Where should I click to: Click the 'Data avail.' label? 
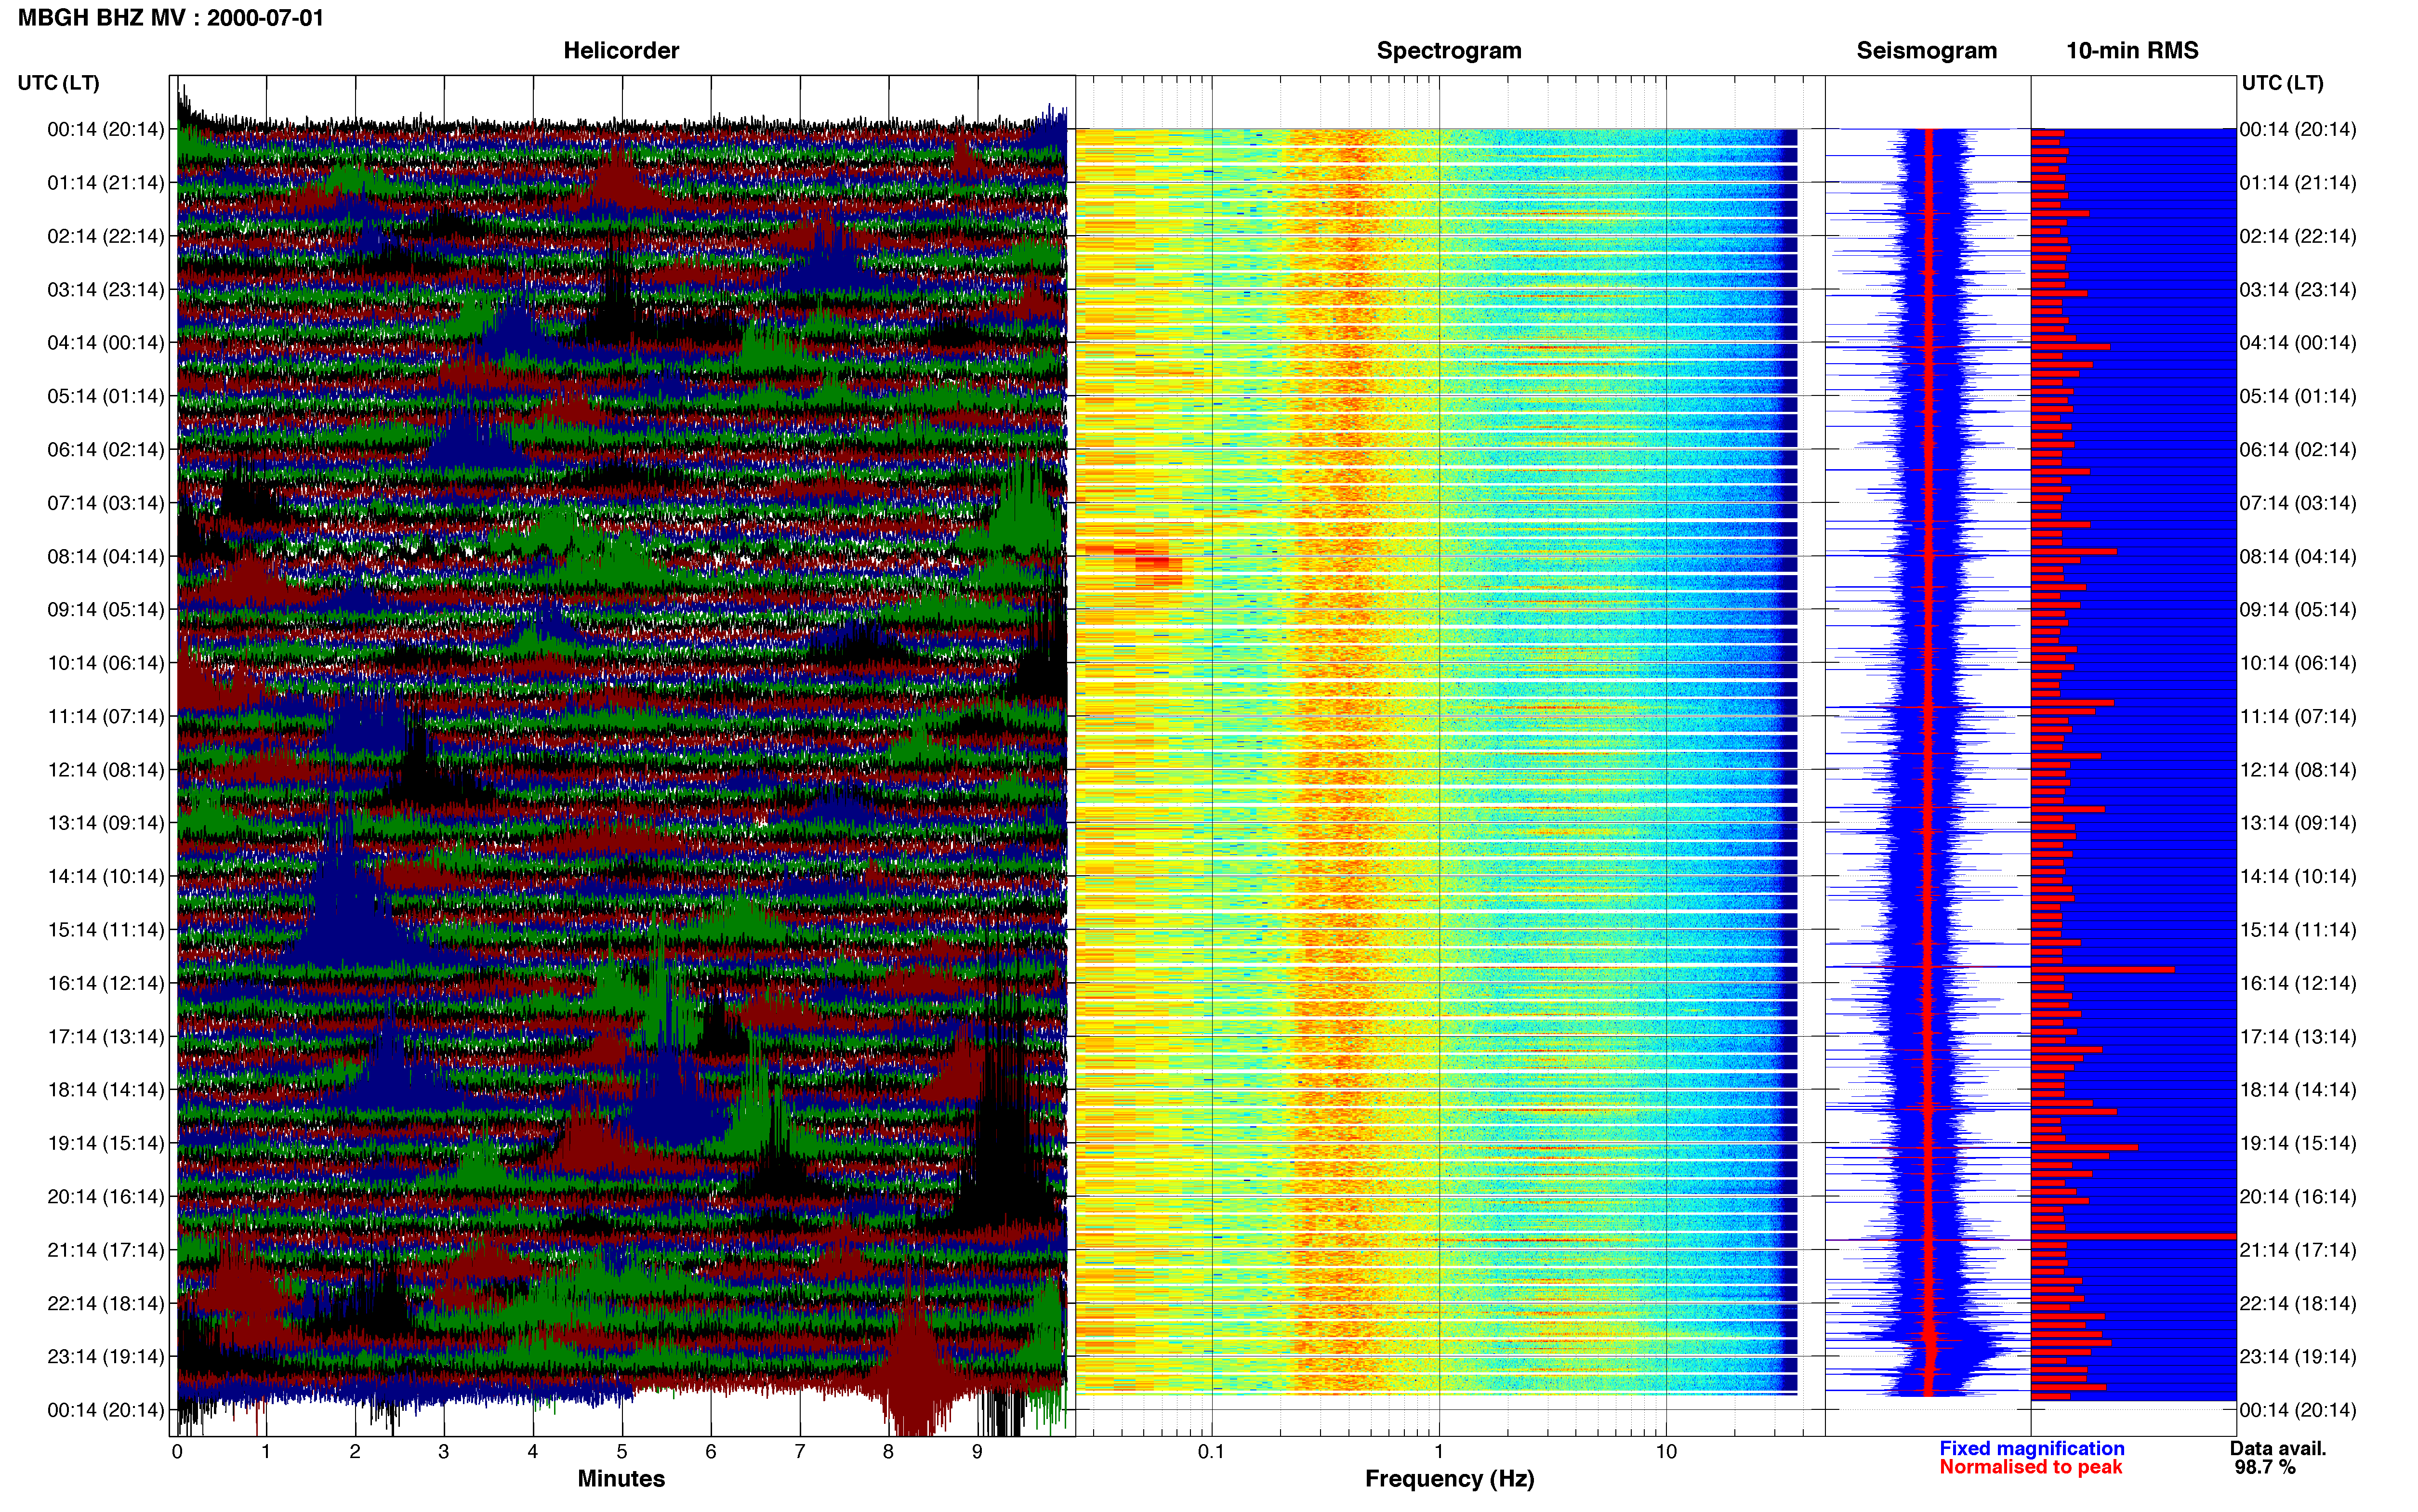2278,1448
